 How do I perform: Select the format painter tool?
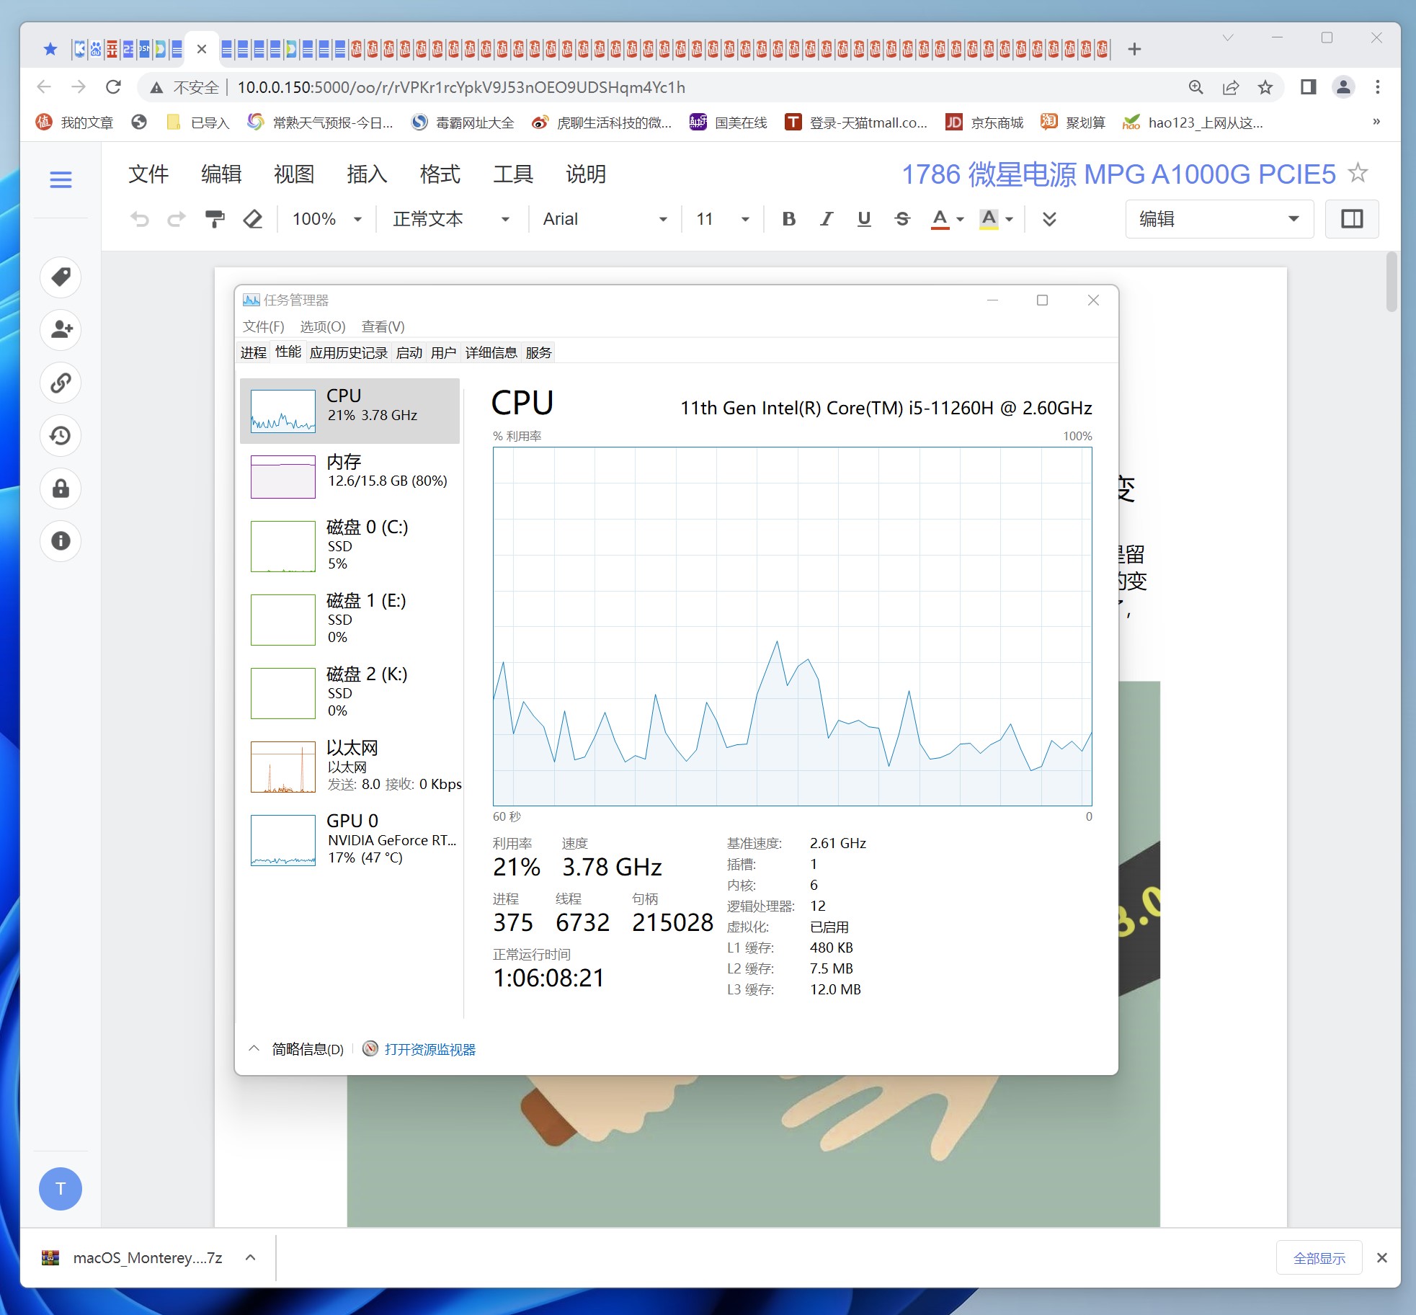click(215, 219)
